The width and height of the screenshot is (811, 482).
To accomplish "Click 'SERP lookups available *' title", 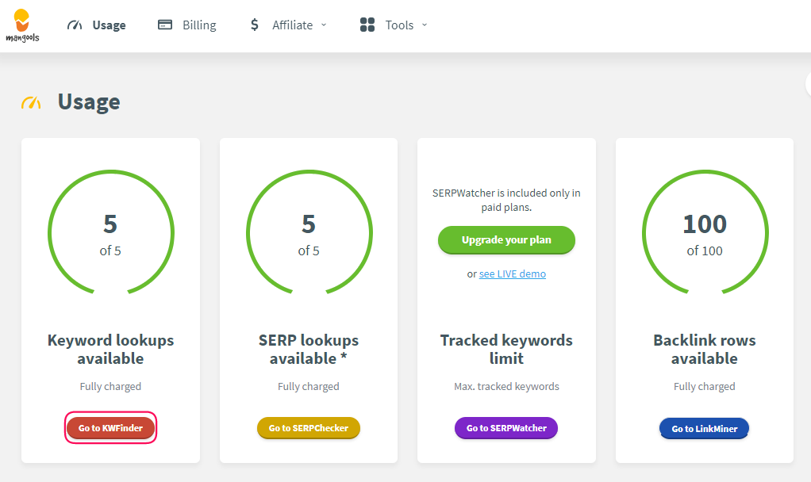I will coord(309,350).
